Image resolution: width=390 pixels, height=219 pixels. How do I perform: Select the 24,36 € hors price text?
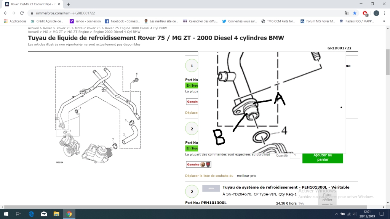286,203
